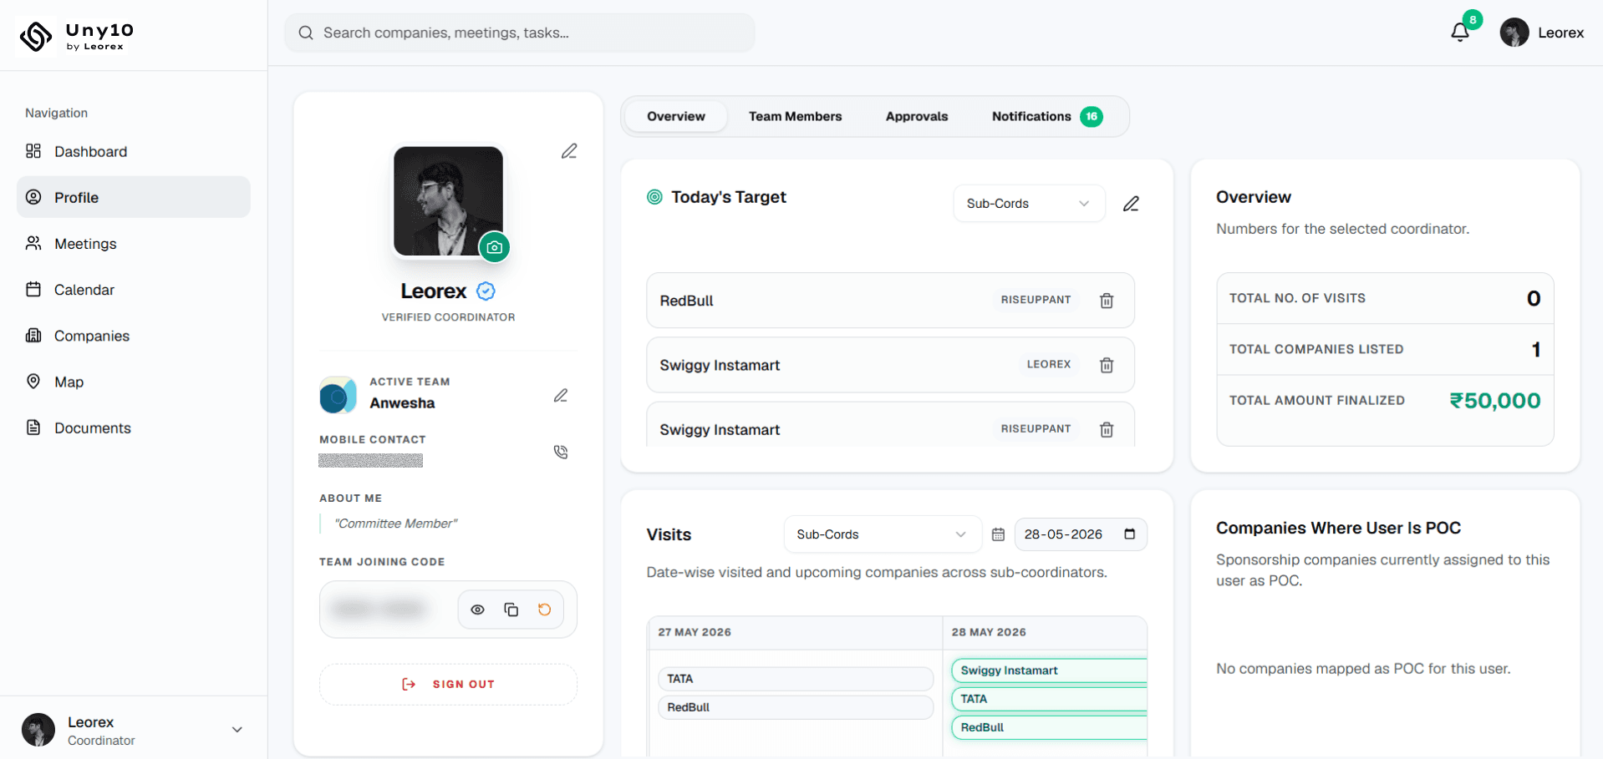This screenshot has width=1603, height=759.
Task: Click the Companies building icon
Action: pyautogui.click(x=33, y=335)
